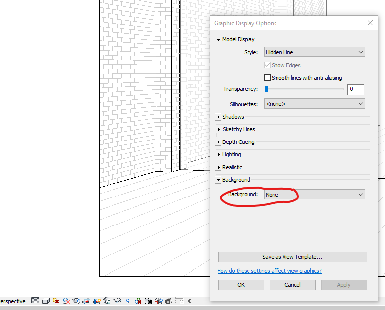Open Temporary Hide/Isolate glasses icon
385x310 pixels.
tap(117, 301)
